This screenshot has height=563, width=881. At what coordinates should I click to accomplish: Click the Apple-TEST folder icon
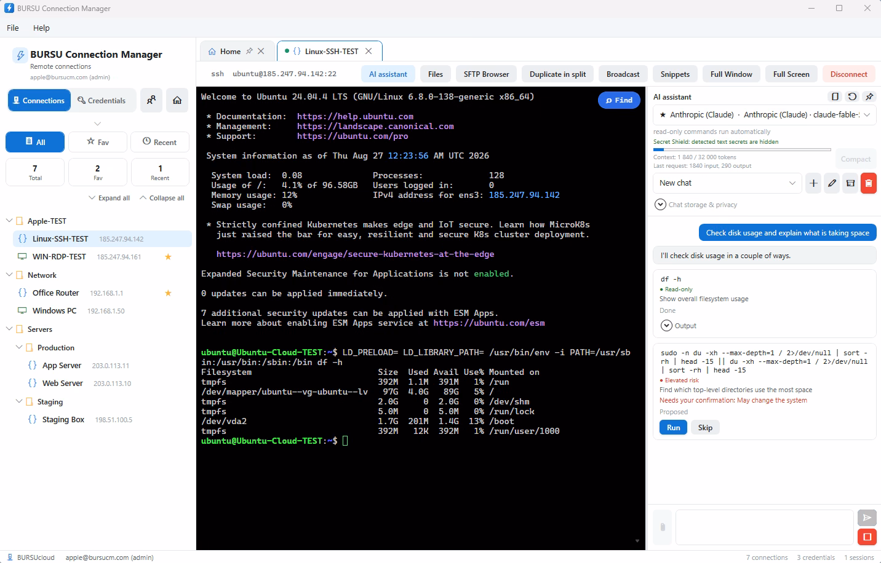(x=20, y=221)
